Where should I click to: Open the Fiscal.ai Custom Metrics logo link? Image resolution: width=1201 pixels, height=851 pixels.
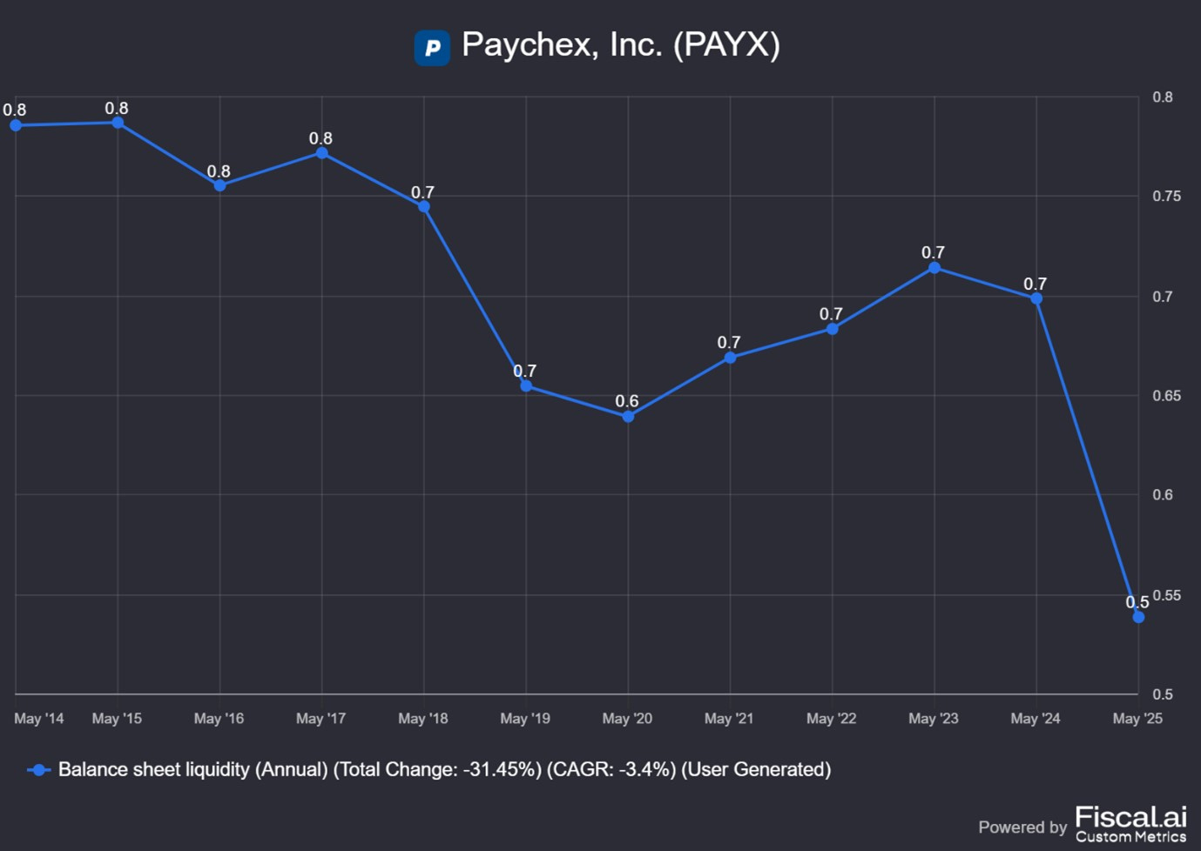(x=1130, y=824)
